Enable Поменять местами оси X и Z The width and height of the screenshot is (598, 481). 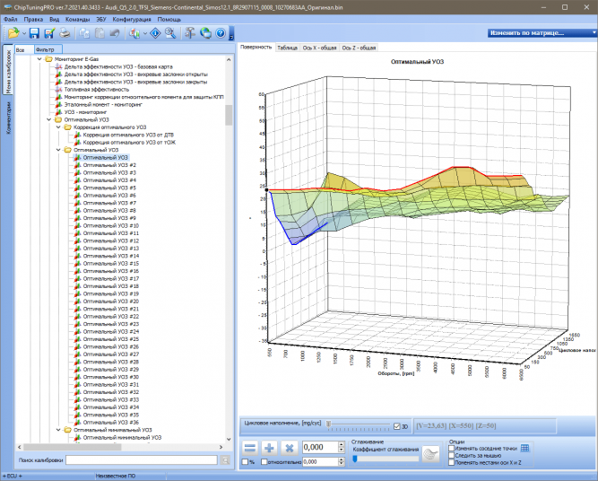[x=452, y=462]
